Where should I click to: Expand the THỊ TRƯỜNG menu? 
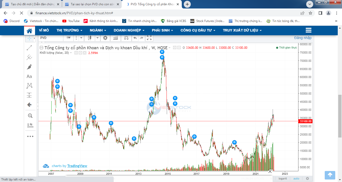click(x=69, y=30)
